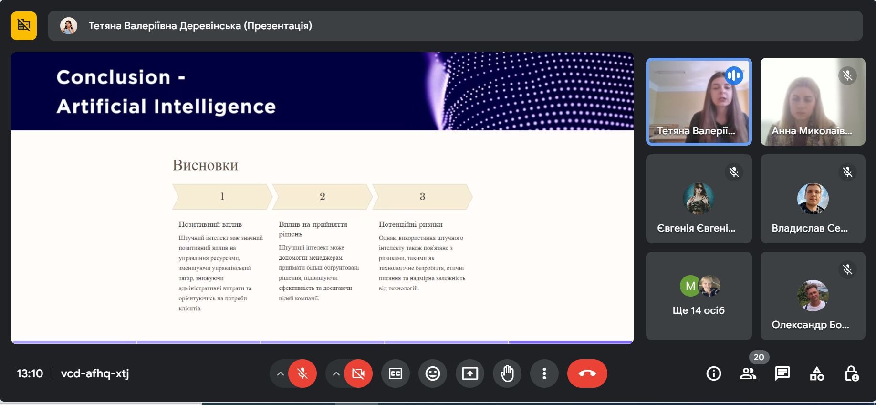Open the 'Ще 14 осіб' tile
This screenshot has height=405, width=876.
pyautogui.click(x=699, y=296)
